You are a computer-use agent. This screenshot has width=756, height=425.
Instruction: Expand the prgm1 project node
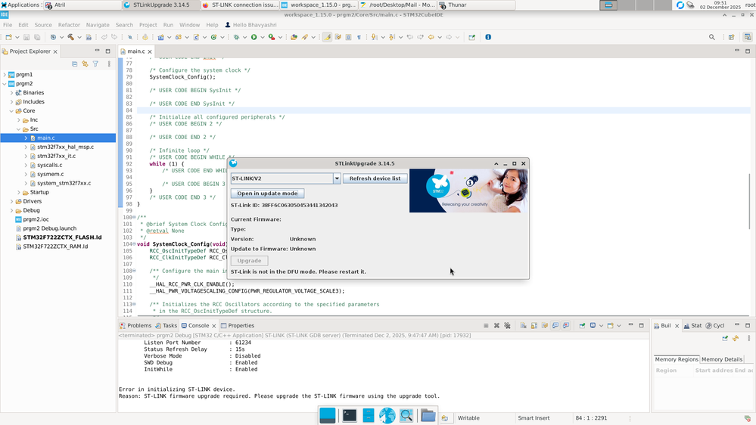[x=5, y=75]
